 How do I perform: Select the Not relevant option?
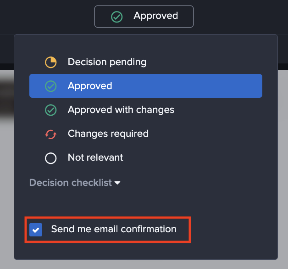click(95, 158)
